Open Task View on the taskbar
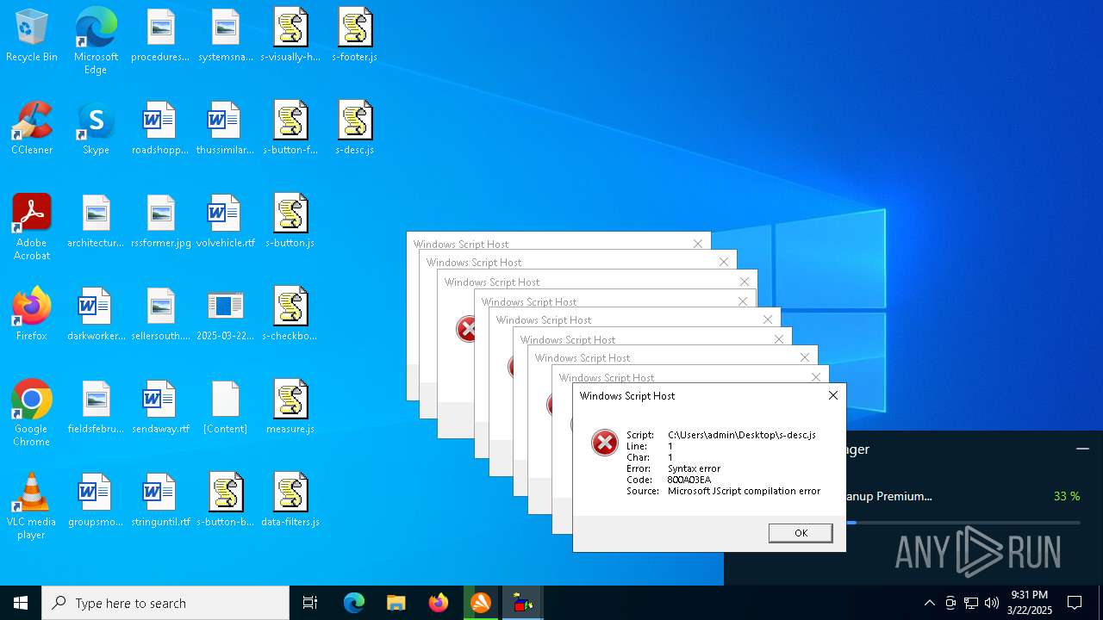 [310, 603]
